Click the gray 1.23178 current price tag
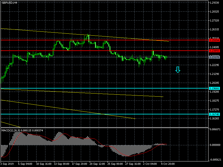 214,57
